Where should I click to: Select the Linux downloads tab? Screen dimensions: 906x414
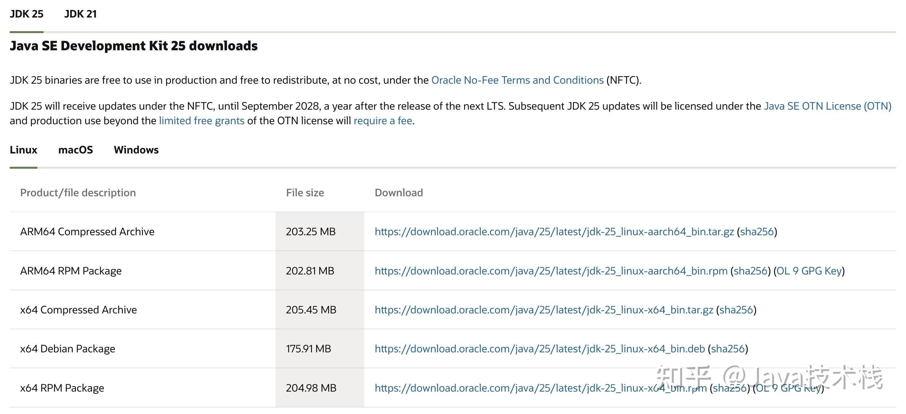(23, 150)
